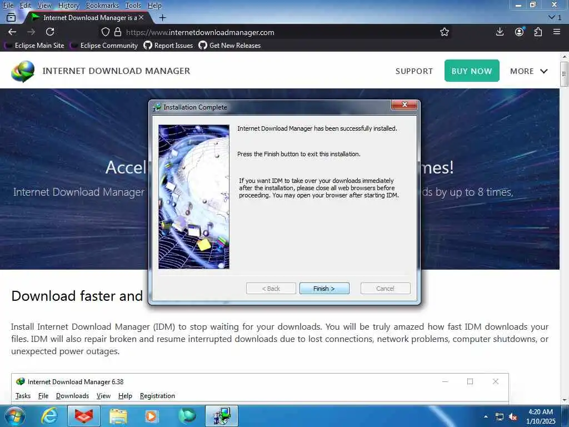
Task: Open the File menu in Firefox
Action: tap(8, 6)
